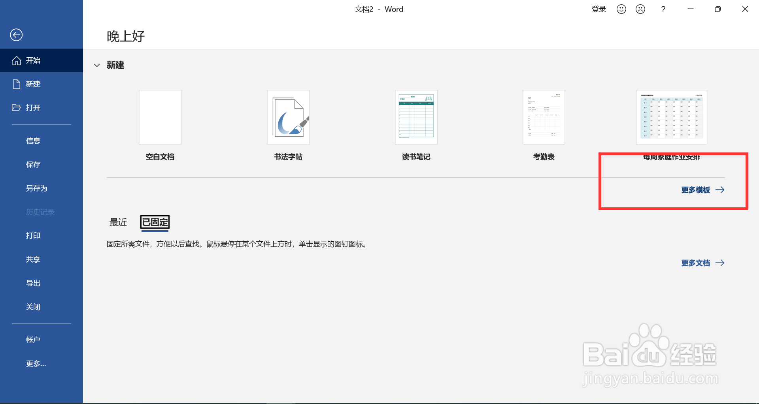
Task: Switch to the 最近 tab
Action: coord(118,222)
